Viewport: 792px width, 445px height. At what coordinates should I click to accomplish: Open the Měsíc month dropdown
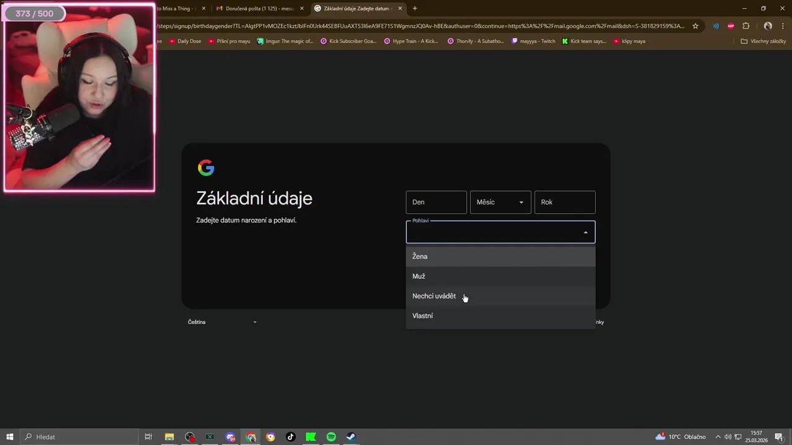pyautogui.click(x=501, y=202)
